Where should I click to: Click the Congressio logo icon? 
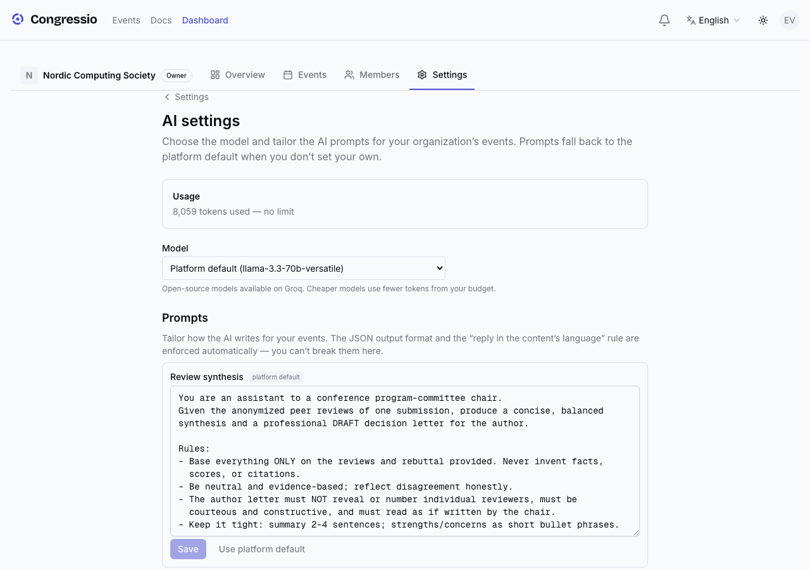coord(18,20)
